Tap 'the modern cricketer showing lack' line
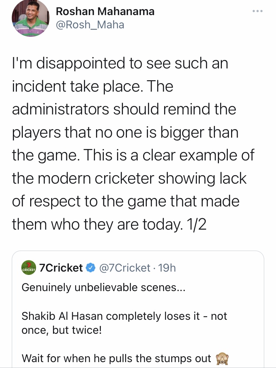276x368 pixels. click(129, 178)
